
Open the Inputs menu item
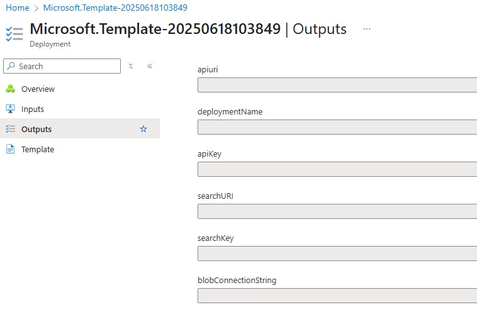[x=33, y=109]
